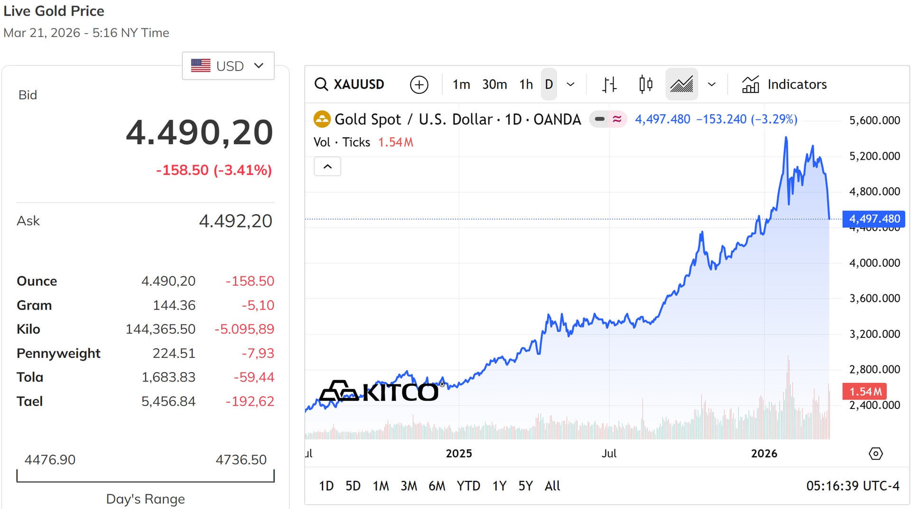Image resolution: width=911 pixels, height=509 pixels.
Task: Open chart settings hexagon icon
Action: (x=875, y=454)
